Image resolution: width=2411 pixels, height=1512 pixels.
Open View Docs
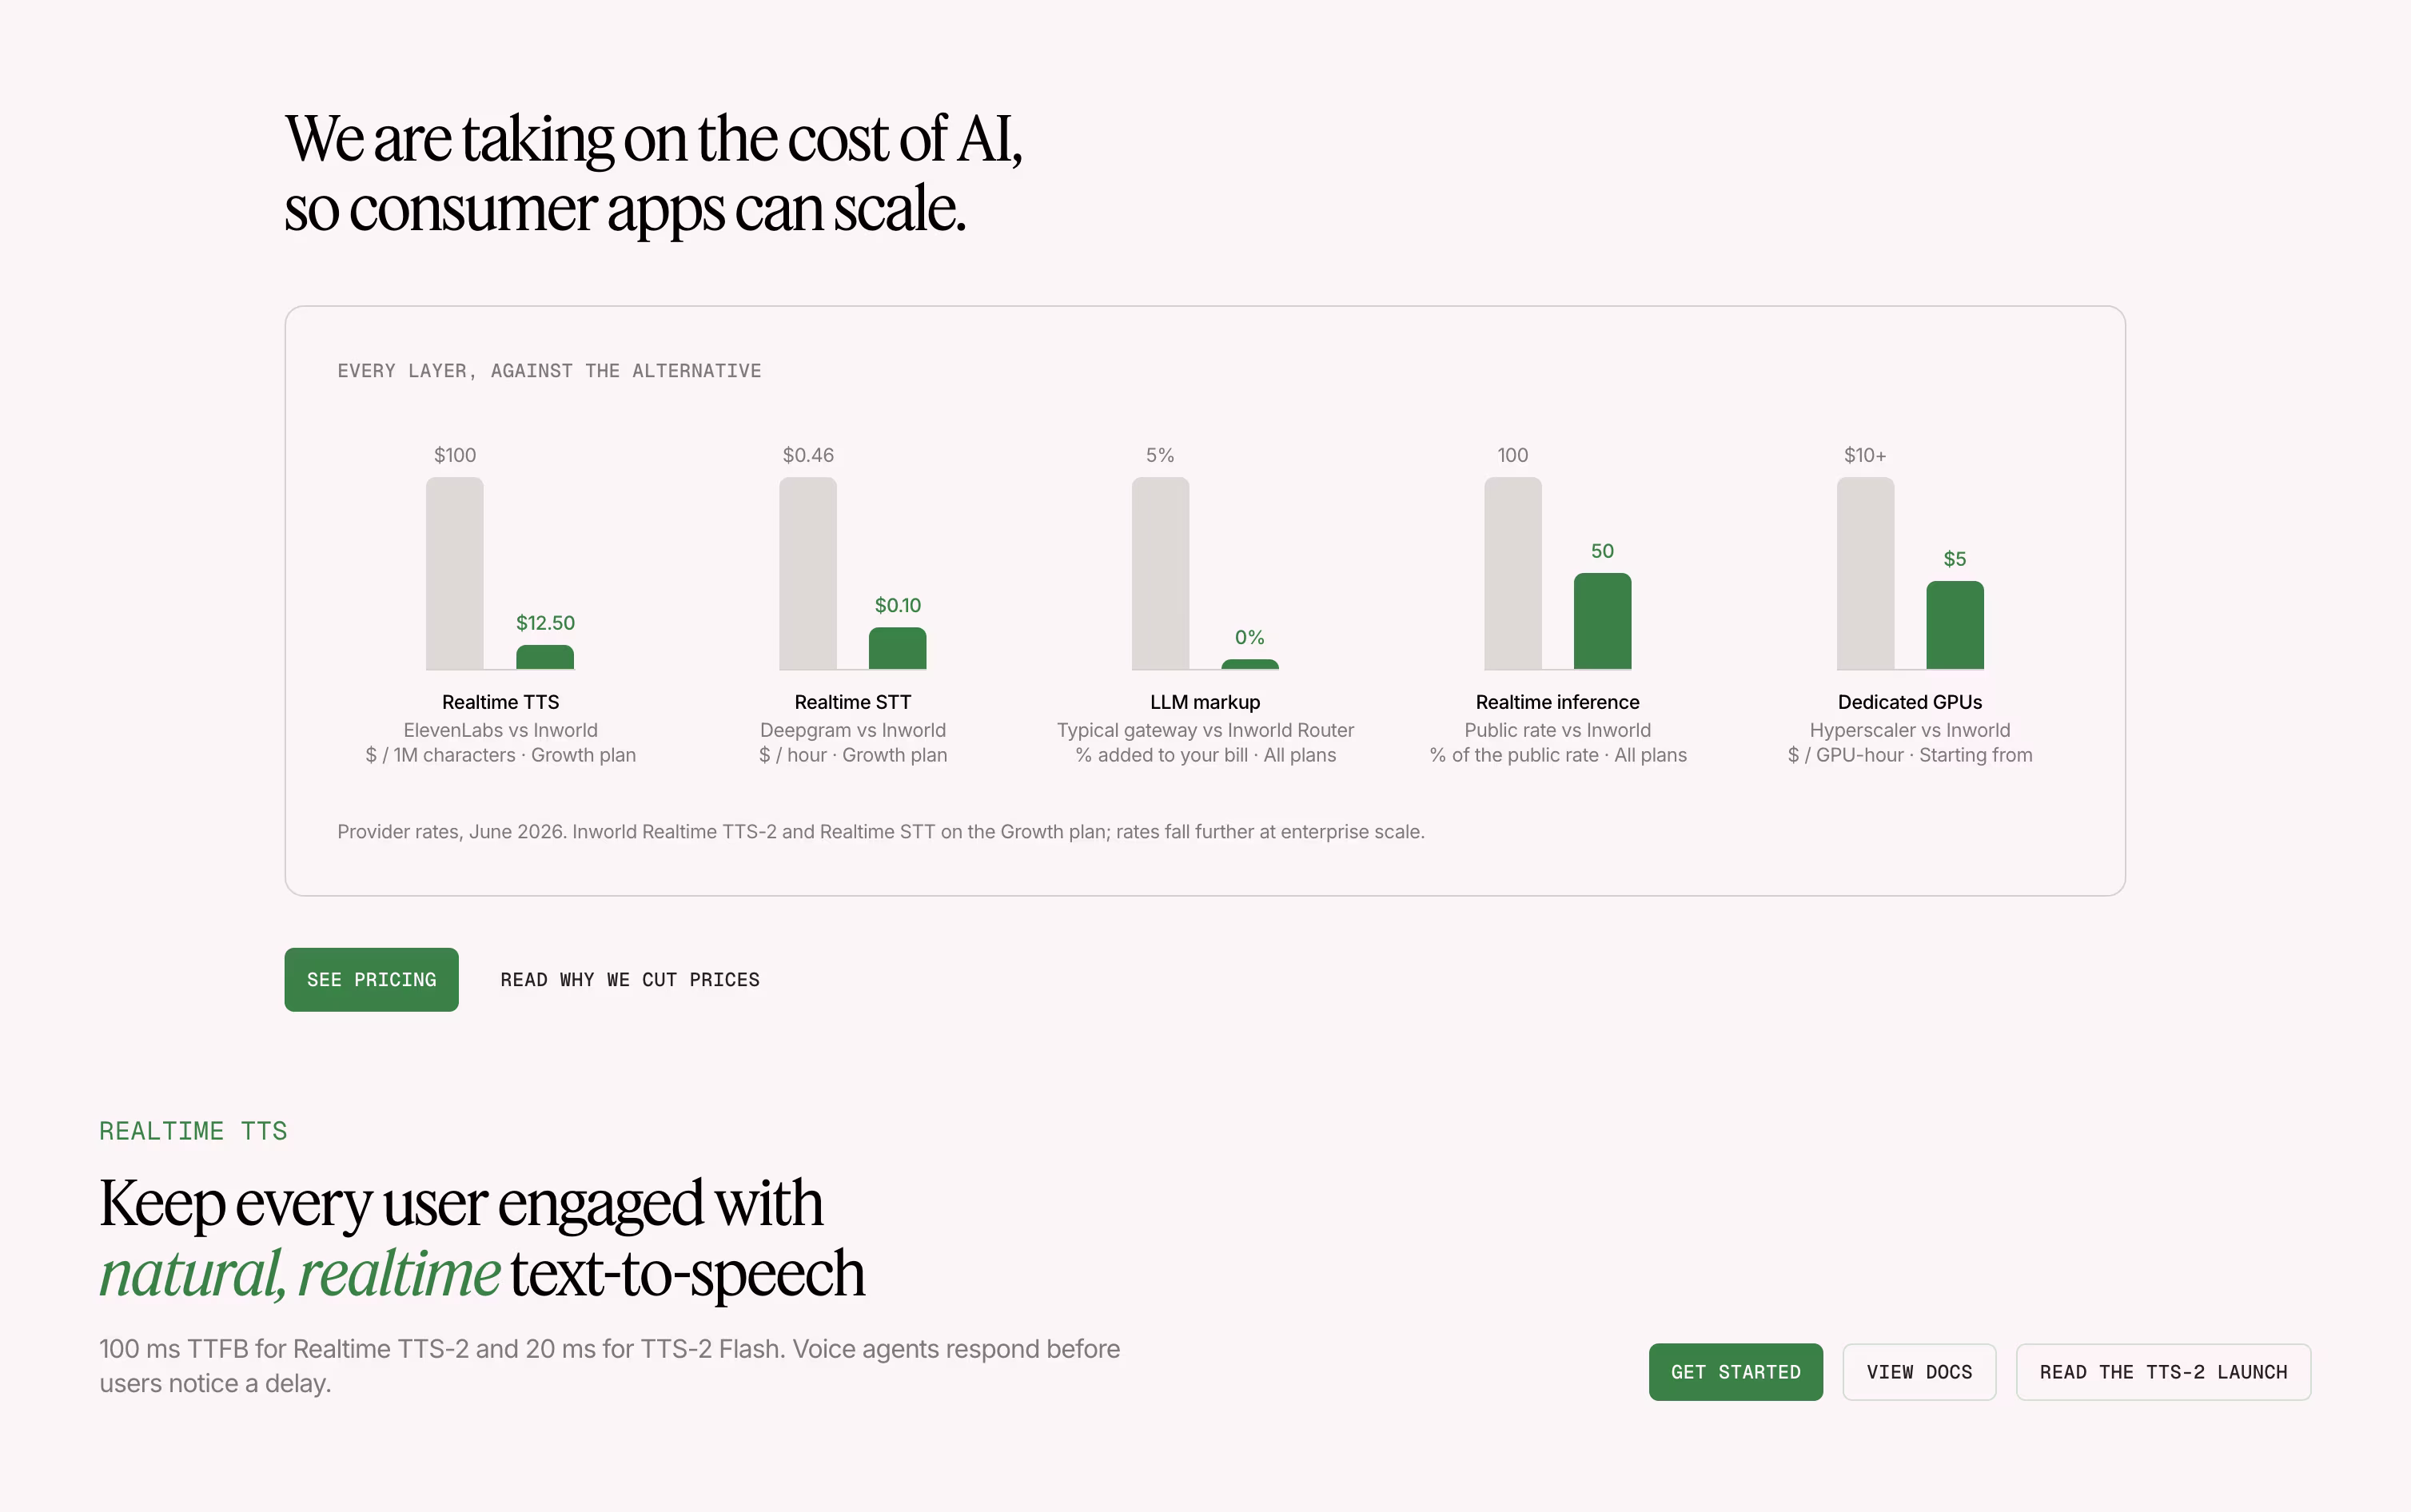tap(1919, 1372)
